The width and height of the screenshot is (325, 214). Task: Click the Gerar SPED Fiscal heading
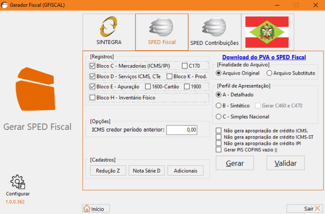(x=37, y=127)
